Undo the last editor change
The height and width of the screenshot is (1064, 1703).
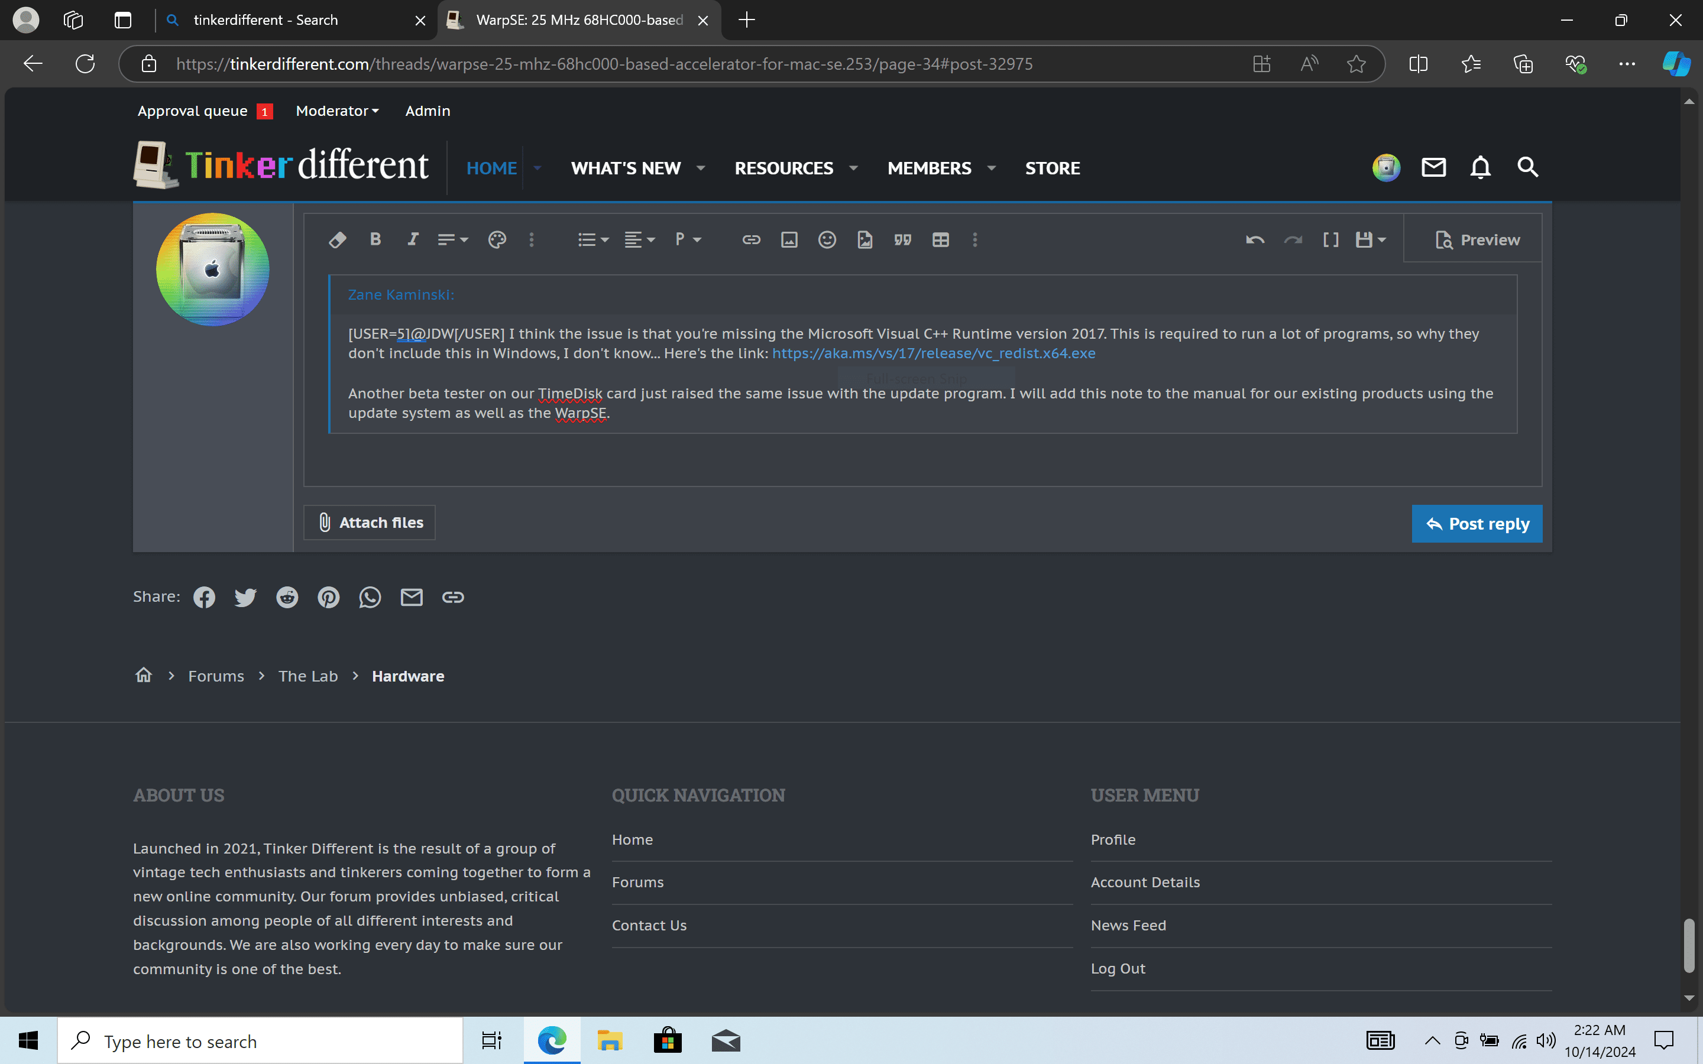tap(1255, 240)
